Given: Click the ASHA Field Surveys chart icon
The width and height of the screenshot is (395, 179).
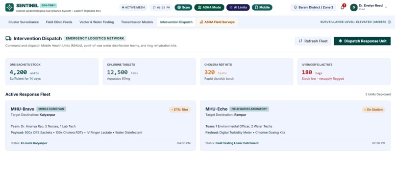Looking at the screenshot, I should click(201, 22).
